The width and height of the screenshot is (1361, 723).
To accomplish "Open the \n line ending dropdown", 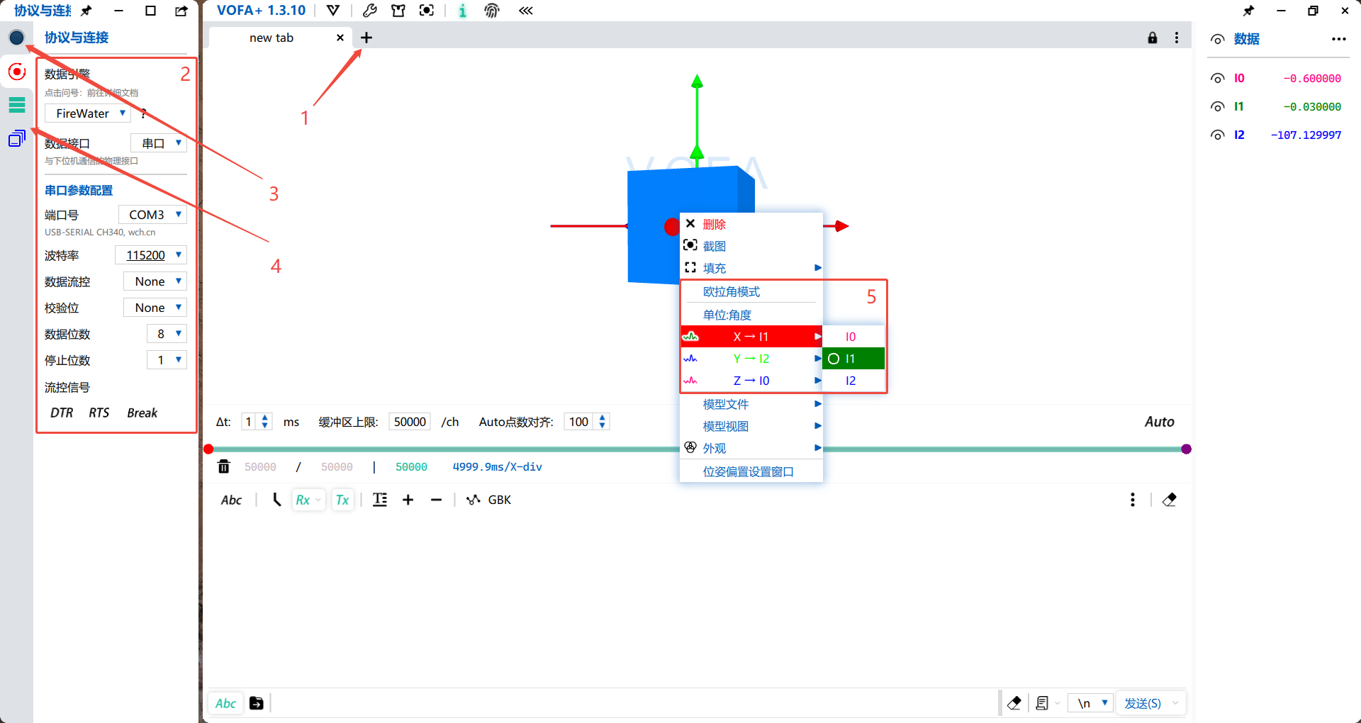I will pos(1092,703).
